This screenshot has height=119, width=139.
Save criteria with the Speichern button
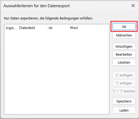[124, 101]
